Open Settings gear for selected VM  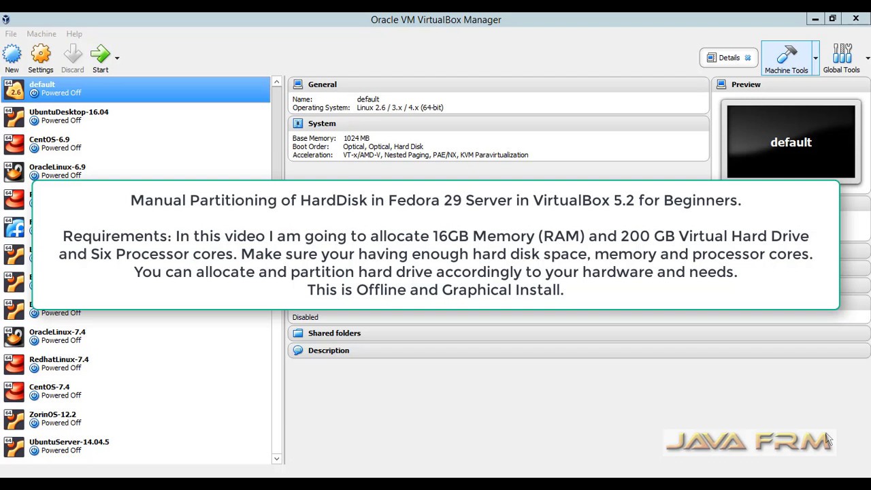[x=41, y=54]
